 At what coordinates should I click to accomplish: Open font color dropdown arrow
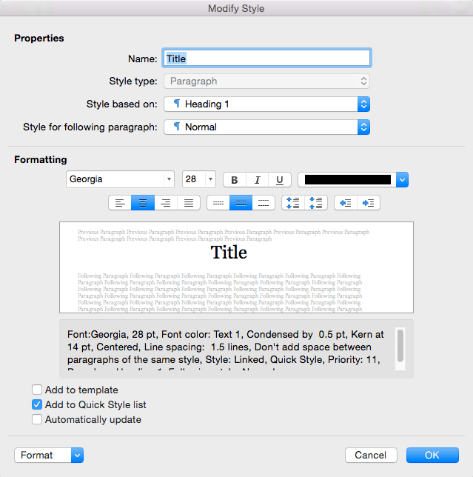(402, 180)
